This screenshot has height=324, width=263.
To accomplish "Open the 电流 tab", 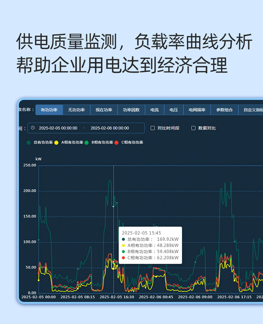I will coord(155,110).
